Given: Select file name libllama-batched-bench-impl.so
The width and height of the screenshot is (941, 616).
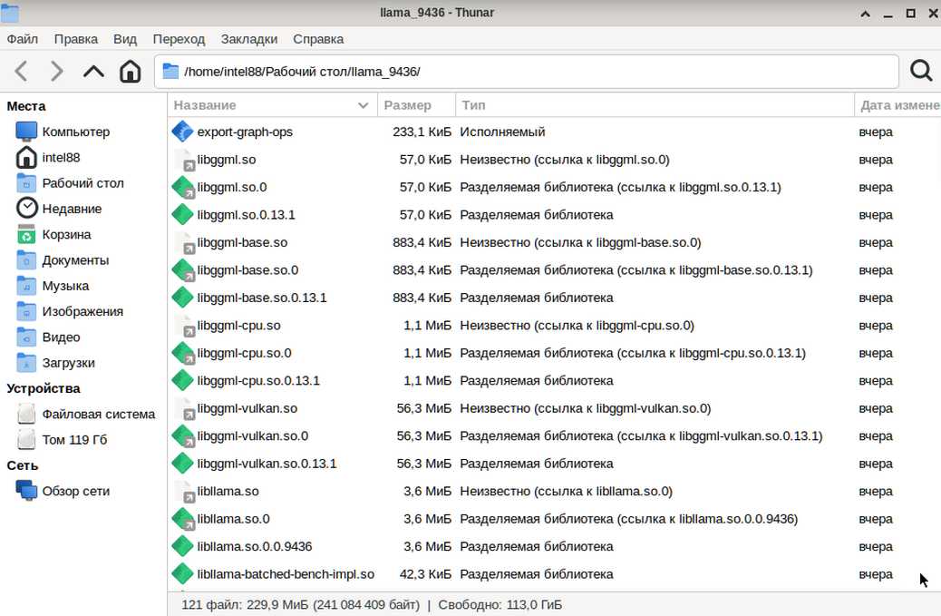Looking at the screenshot, I should (x=286, y=574).
